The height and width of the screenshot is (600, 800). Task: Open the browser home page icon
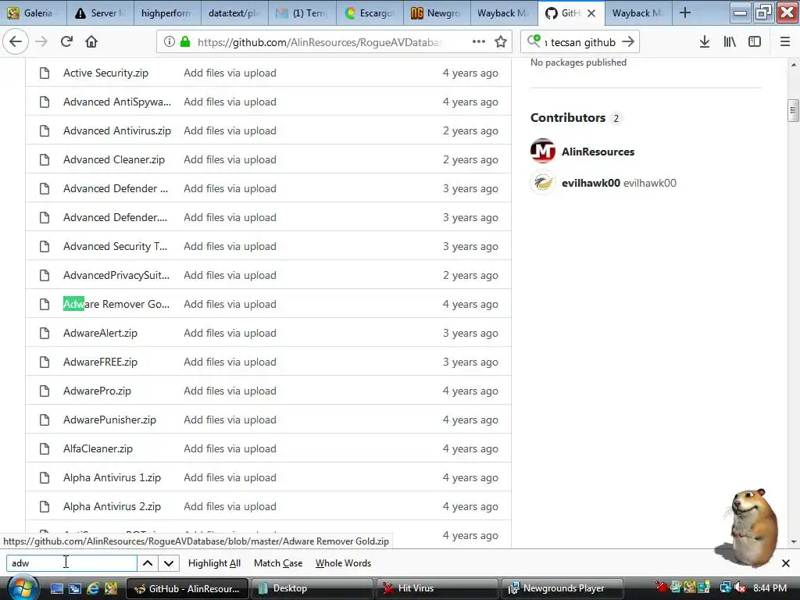point(91,42)
